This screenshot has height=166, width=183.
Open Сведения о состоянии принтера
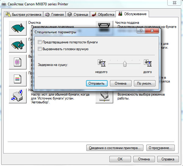[x=115, y=148]
